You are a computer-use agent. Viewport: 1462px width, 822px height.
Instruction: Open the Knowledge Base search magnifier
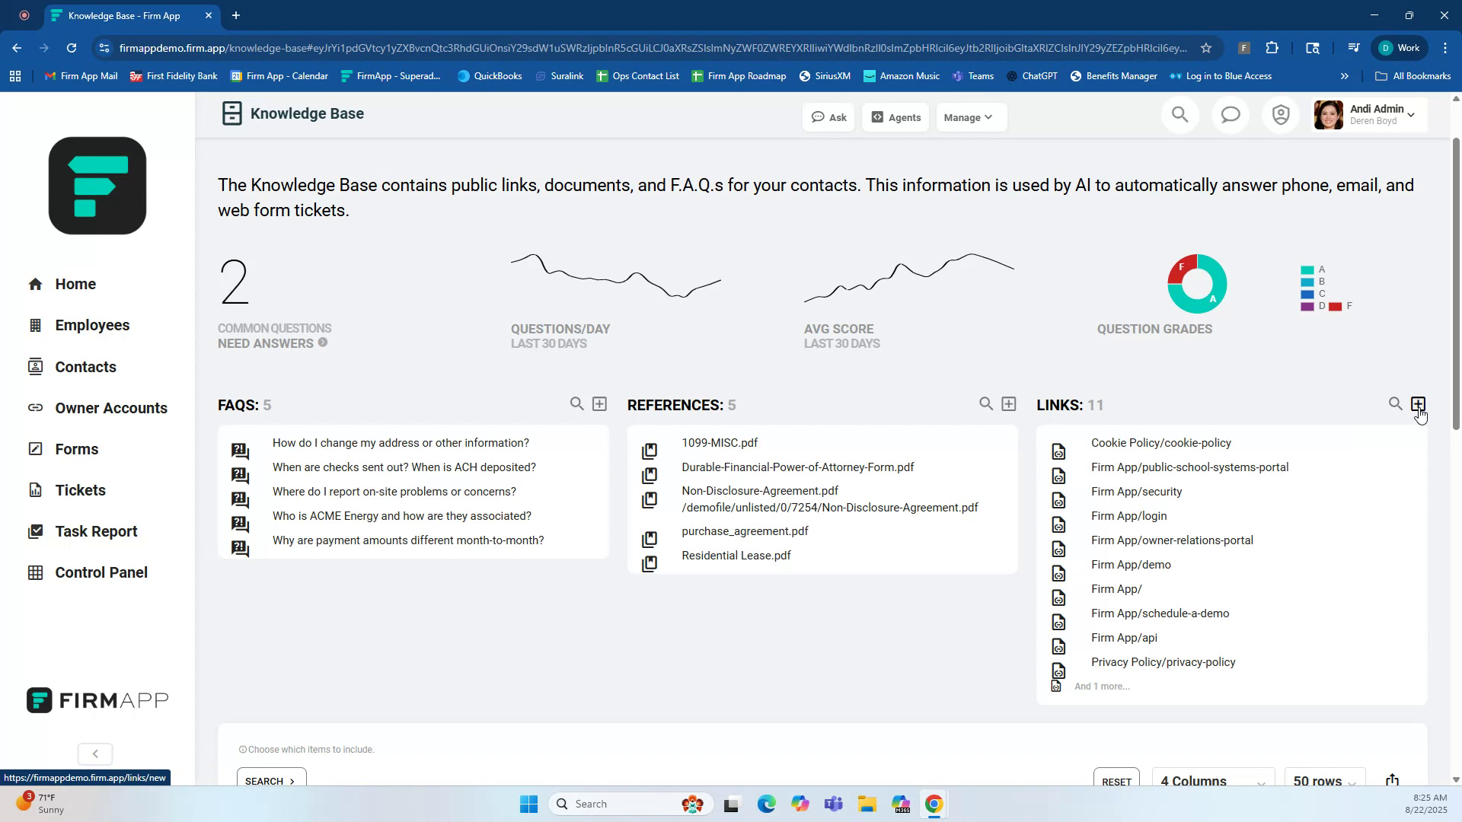(x=1179, y=114)
